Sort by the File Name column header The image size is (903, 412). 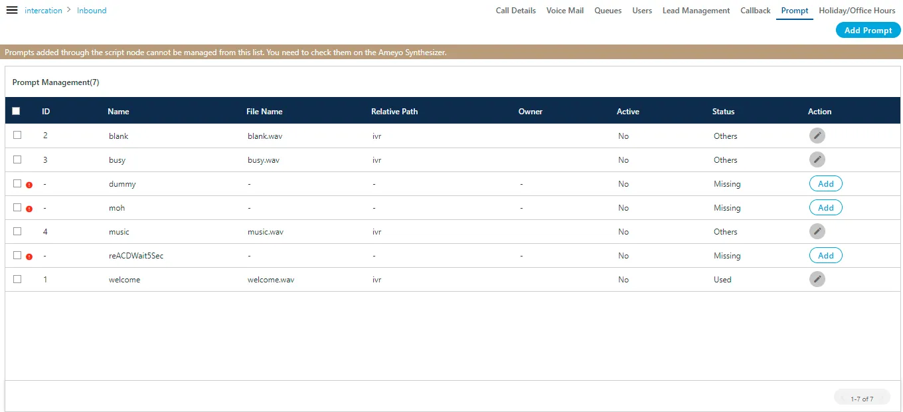click(x=264, y=112)
